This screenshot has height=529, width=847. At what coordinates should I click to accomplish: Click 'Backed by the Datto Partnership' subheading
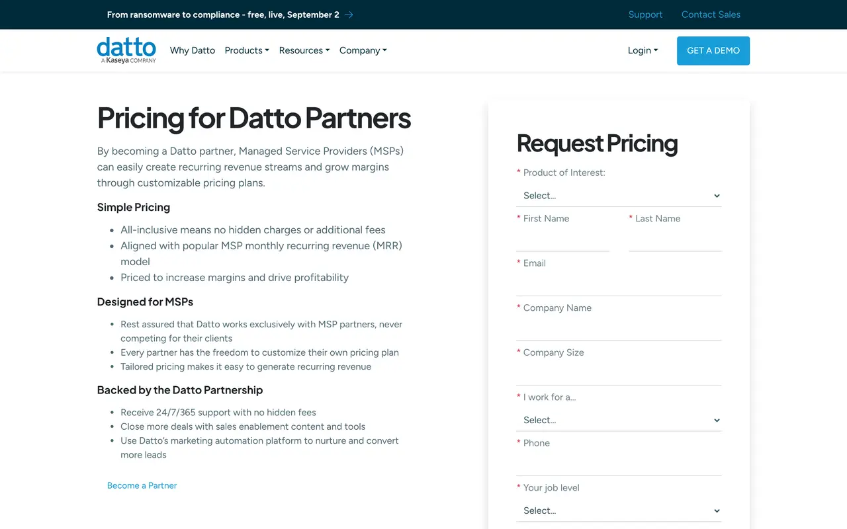click(x=180, y=390)
